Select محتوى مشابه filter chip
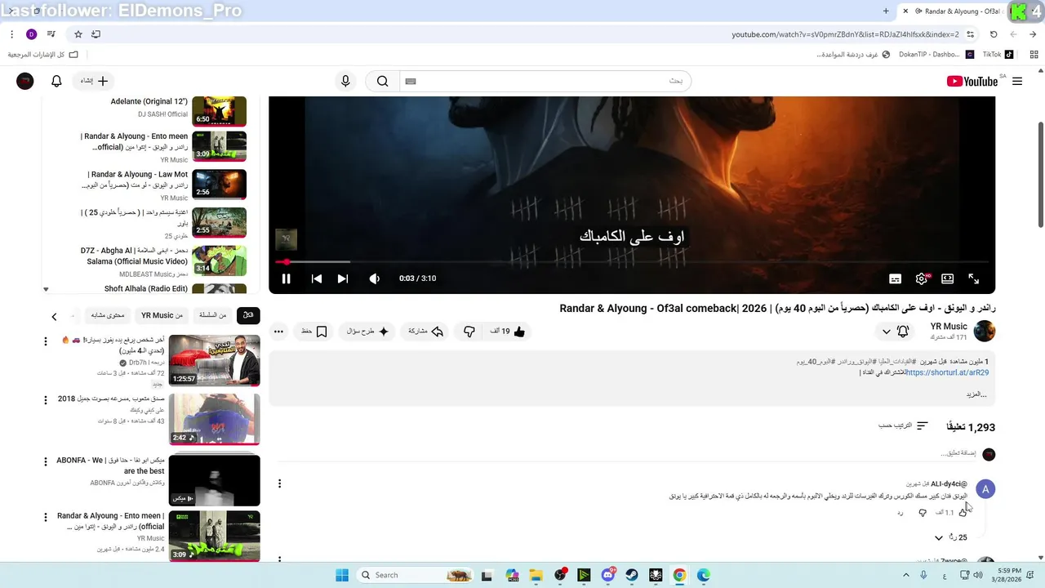Image resolution: width=1045 pixels, height=588 pixels. point(108,315)
